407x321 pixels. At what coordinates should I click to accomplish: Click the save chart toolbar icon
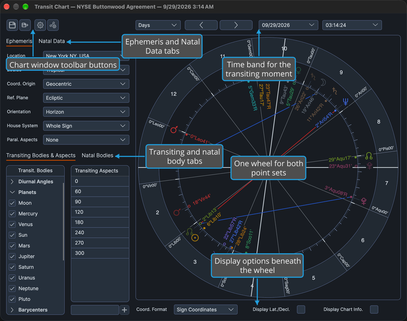12,25
